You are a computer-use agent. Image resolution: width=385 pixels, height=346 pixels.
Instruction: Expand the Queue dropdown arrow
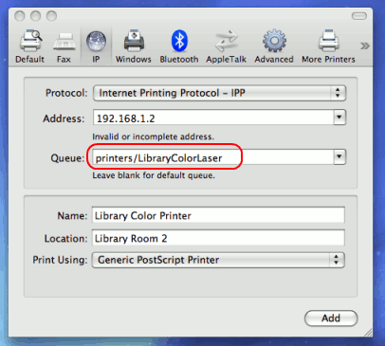coord(339,156)
